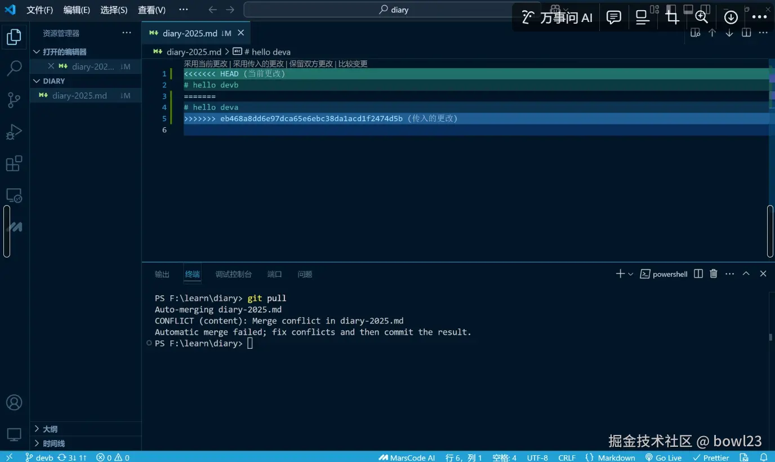Screen dimensions: 775x462
Task: Maximize panel with the up chevron
Action: tap(746, 274)
